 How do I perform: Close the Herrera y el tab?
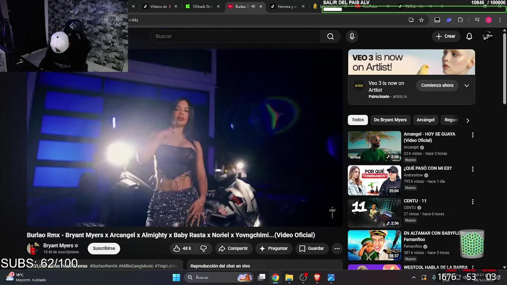(x=303, y=6)
